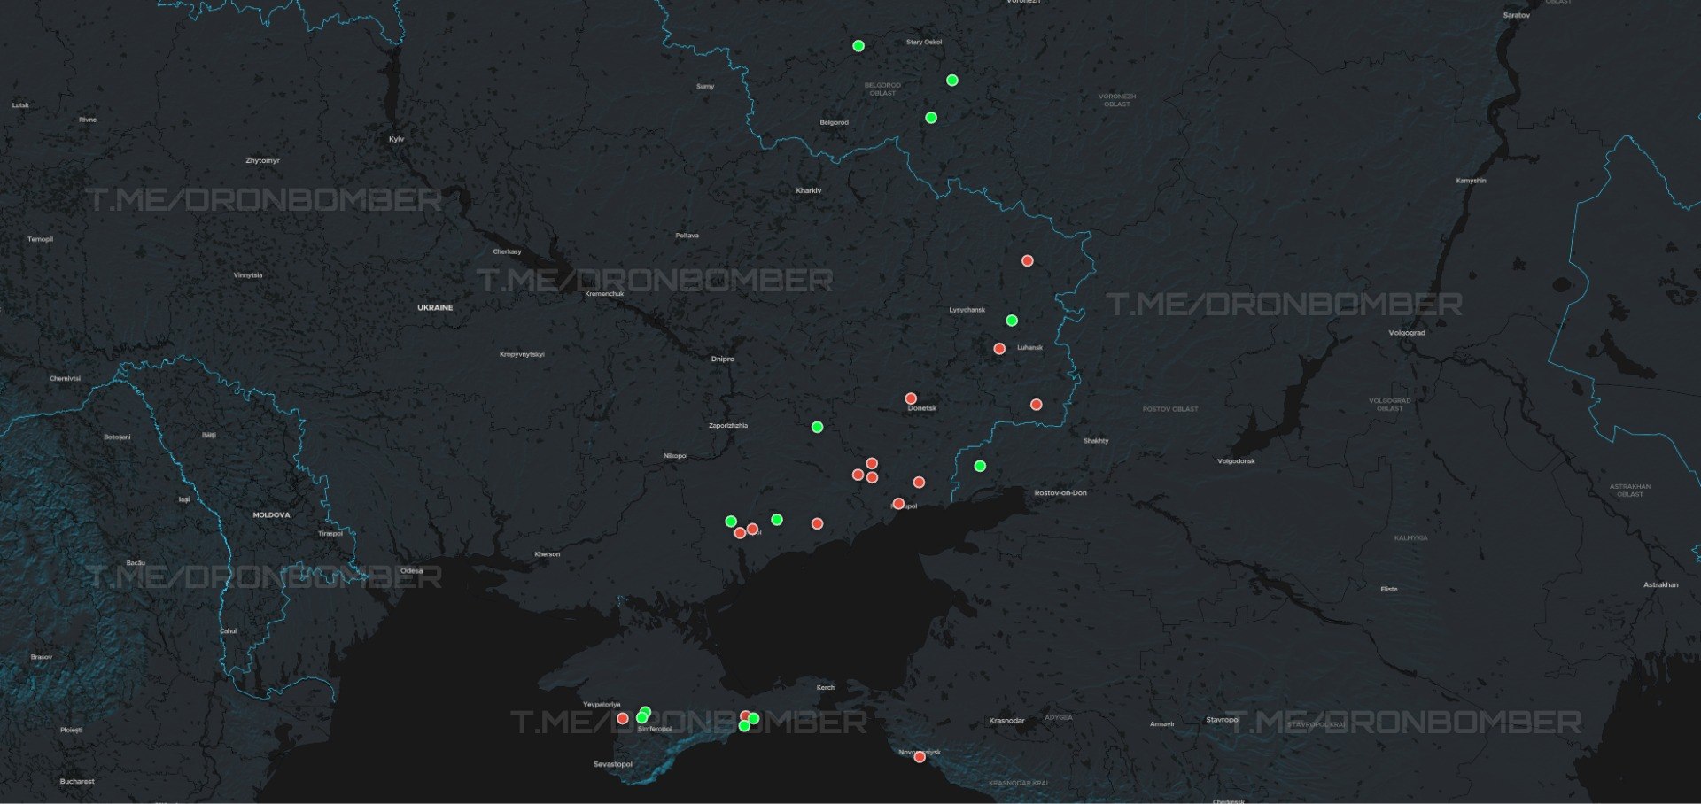Click the Rostov-on-Don city label

1060,492
